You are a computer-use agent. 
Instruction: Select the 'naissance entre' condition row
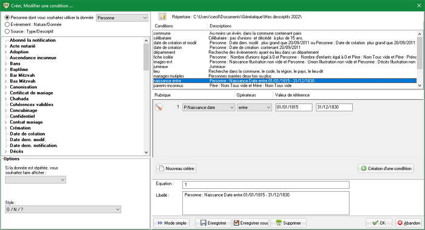(x=285, y=81)
